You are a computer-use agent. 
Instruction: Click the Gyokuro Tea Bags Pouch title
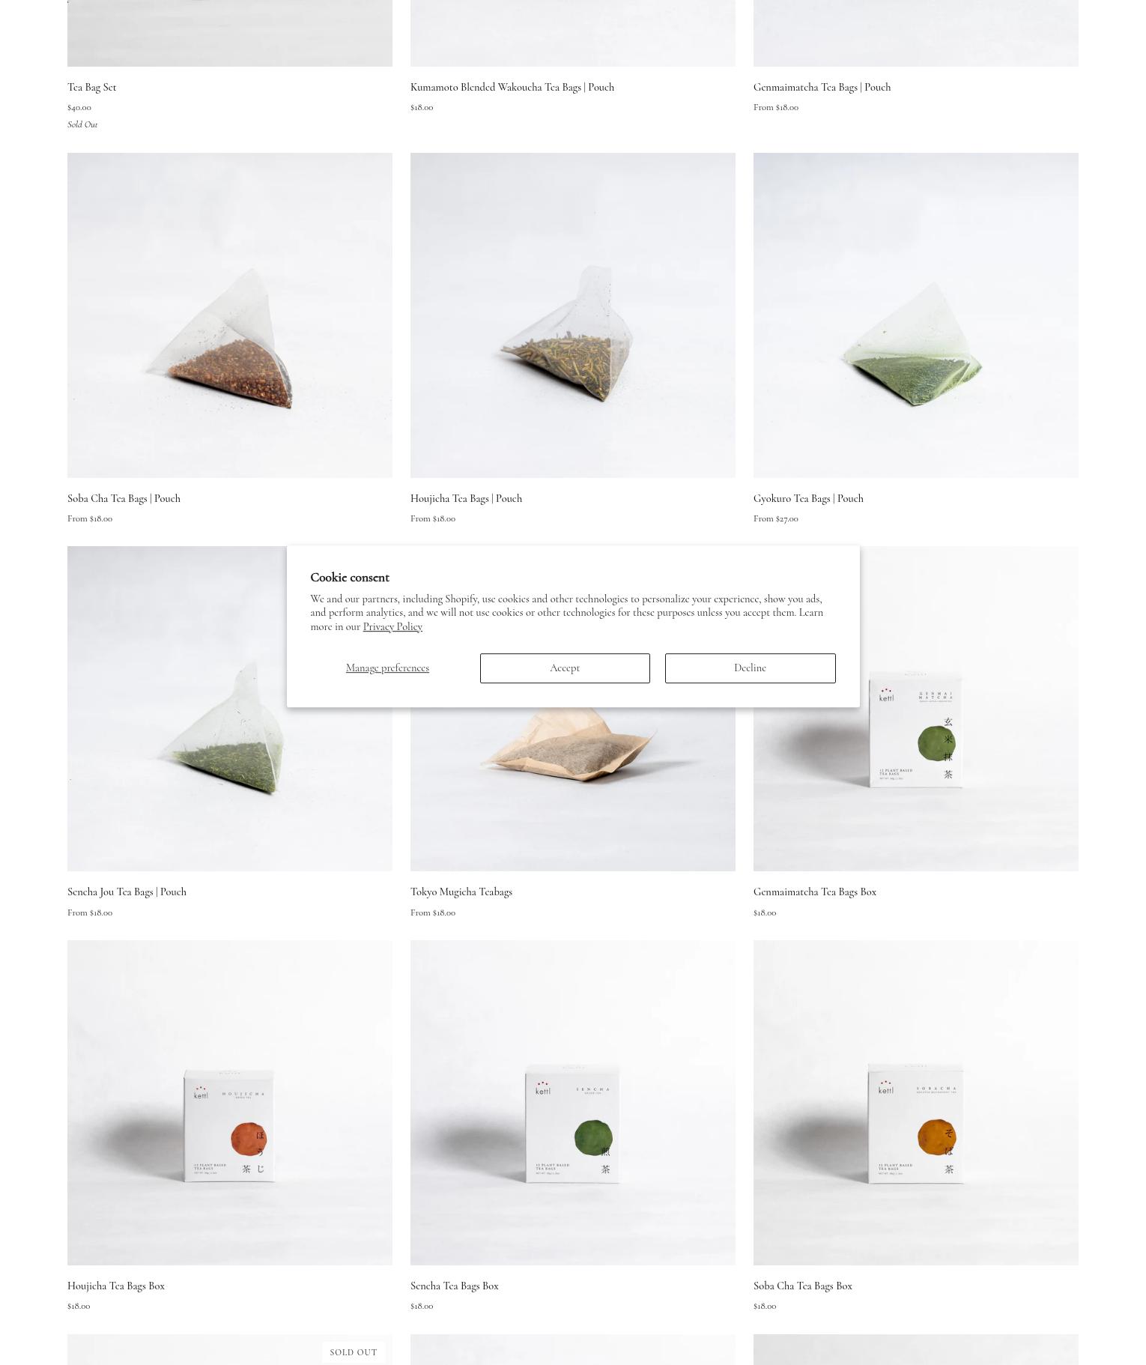(808, 498)
